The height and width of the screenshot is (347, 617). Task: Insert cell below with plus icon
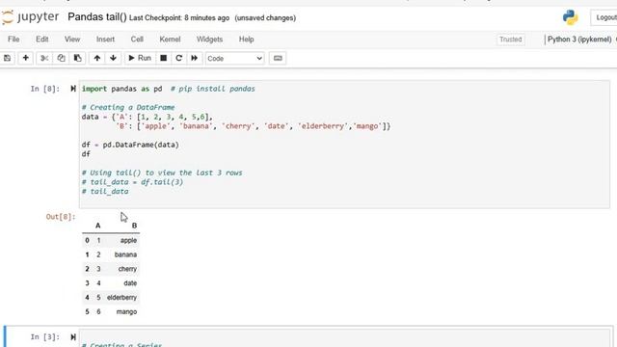pos(26,58)
